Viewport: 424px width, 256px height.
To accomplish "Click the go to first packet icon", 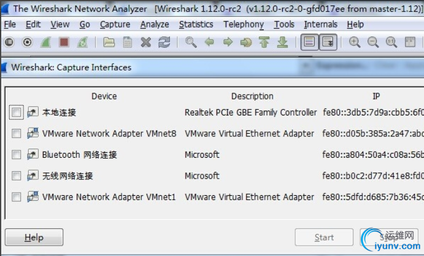I will click(264, 42).
